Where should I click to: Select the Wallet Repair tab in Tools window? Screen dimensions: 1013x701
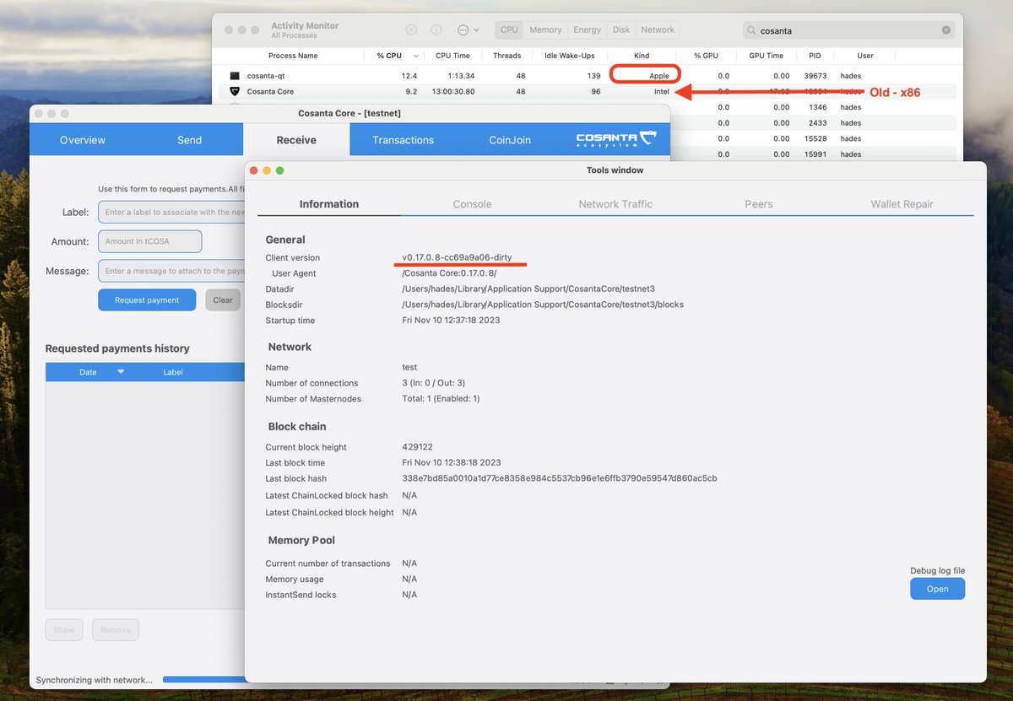[x=902, y=204]
